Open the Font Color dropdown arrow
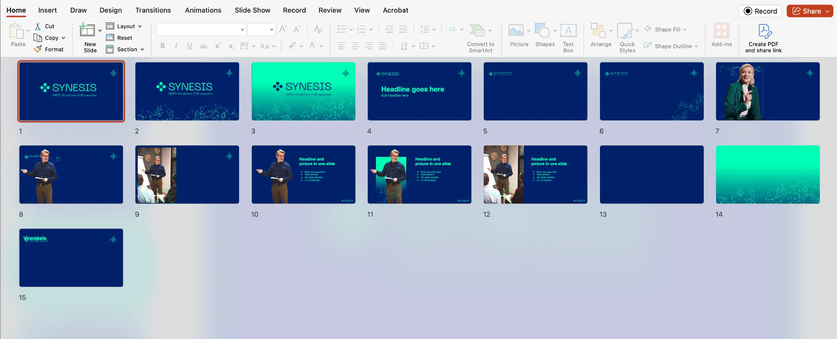The image size is (837, 339). pos(322,46)
